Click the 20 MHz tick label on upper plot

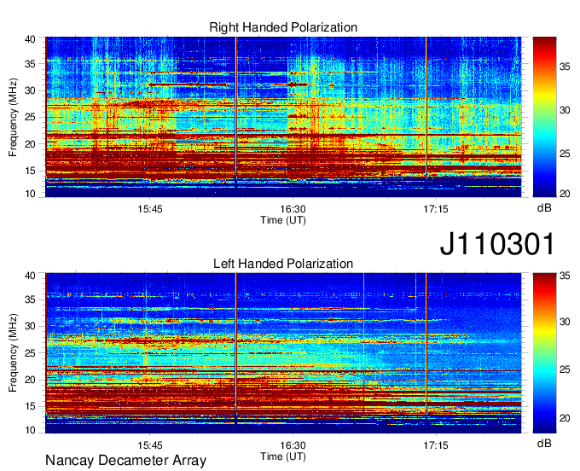point(30,144)
